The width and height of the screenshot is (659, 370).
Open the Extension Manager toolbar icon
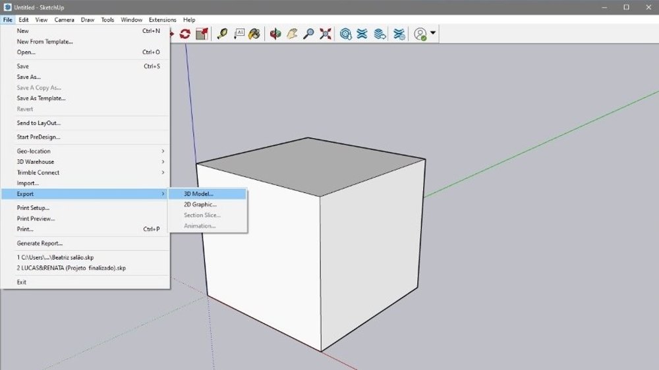pyautogui.click(x=399, y=34)
